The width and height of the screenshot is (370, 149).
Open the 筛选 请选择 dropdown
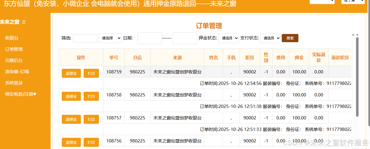(x=110, y=38)
